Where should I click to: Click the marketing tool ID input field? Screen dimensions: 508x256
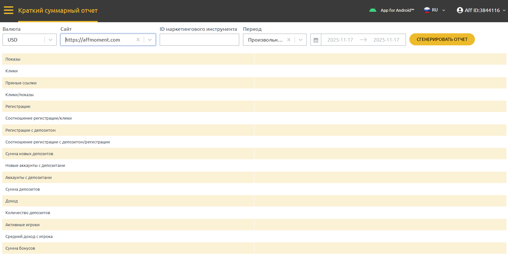[199, 40]
